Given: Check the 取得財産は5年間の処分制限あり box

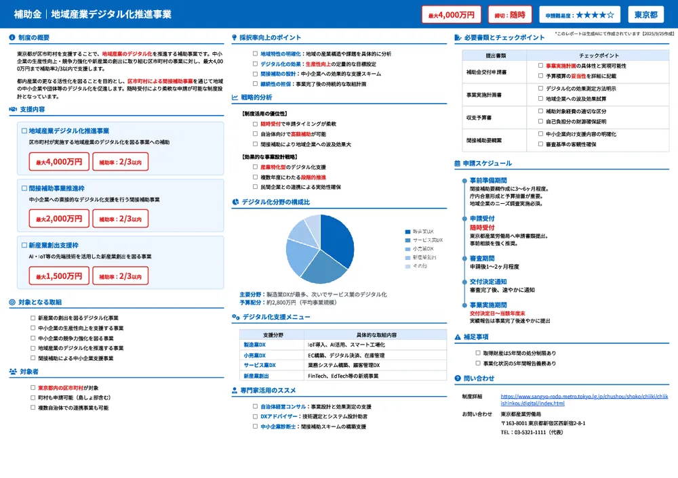Looking at the screenshot, I should click(478, 353).
